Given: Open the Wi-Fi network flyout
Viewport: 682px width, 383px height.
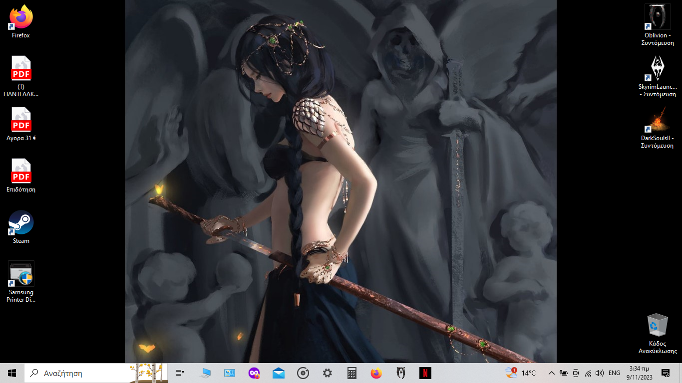Looking at the screenshot, I should click(588, 373).
